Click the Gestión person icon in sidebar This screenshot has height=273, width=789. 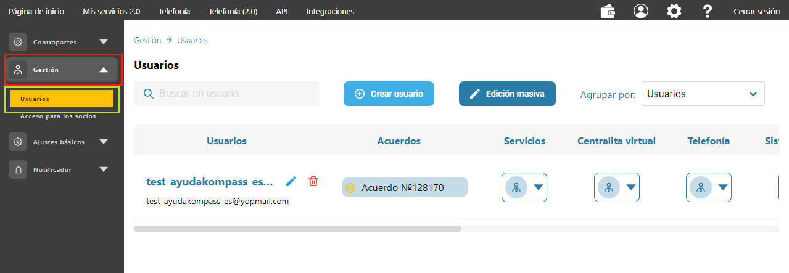18,70
